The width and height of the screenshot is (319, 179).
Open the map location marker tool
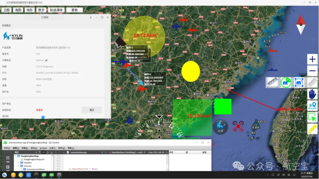coord(312,106)
